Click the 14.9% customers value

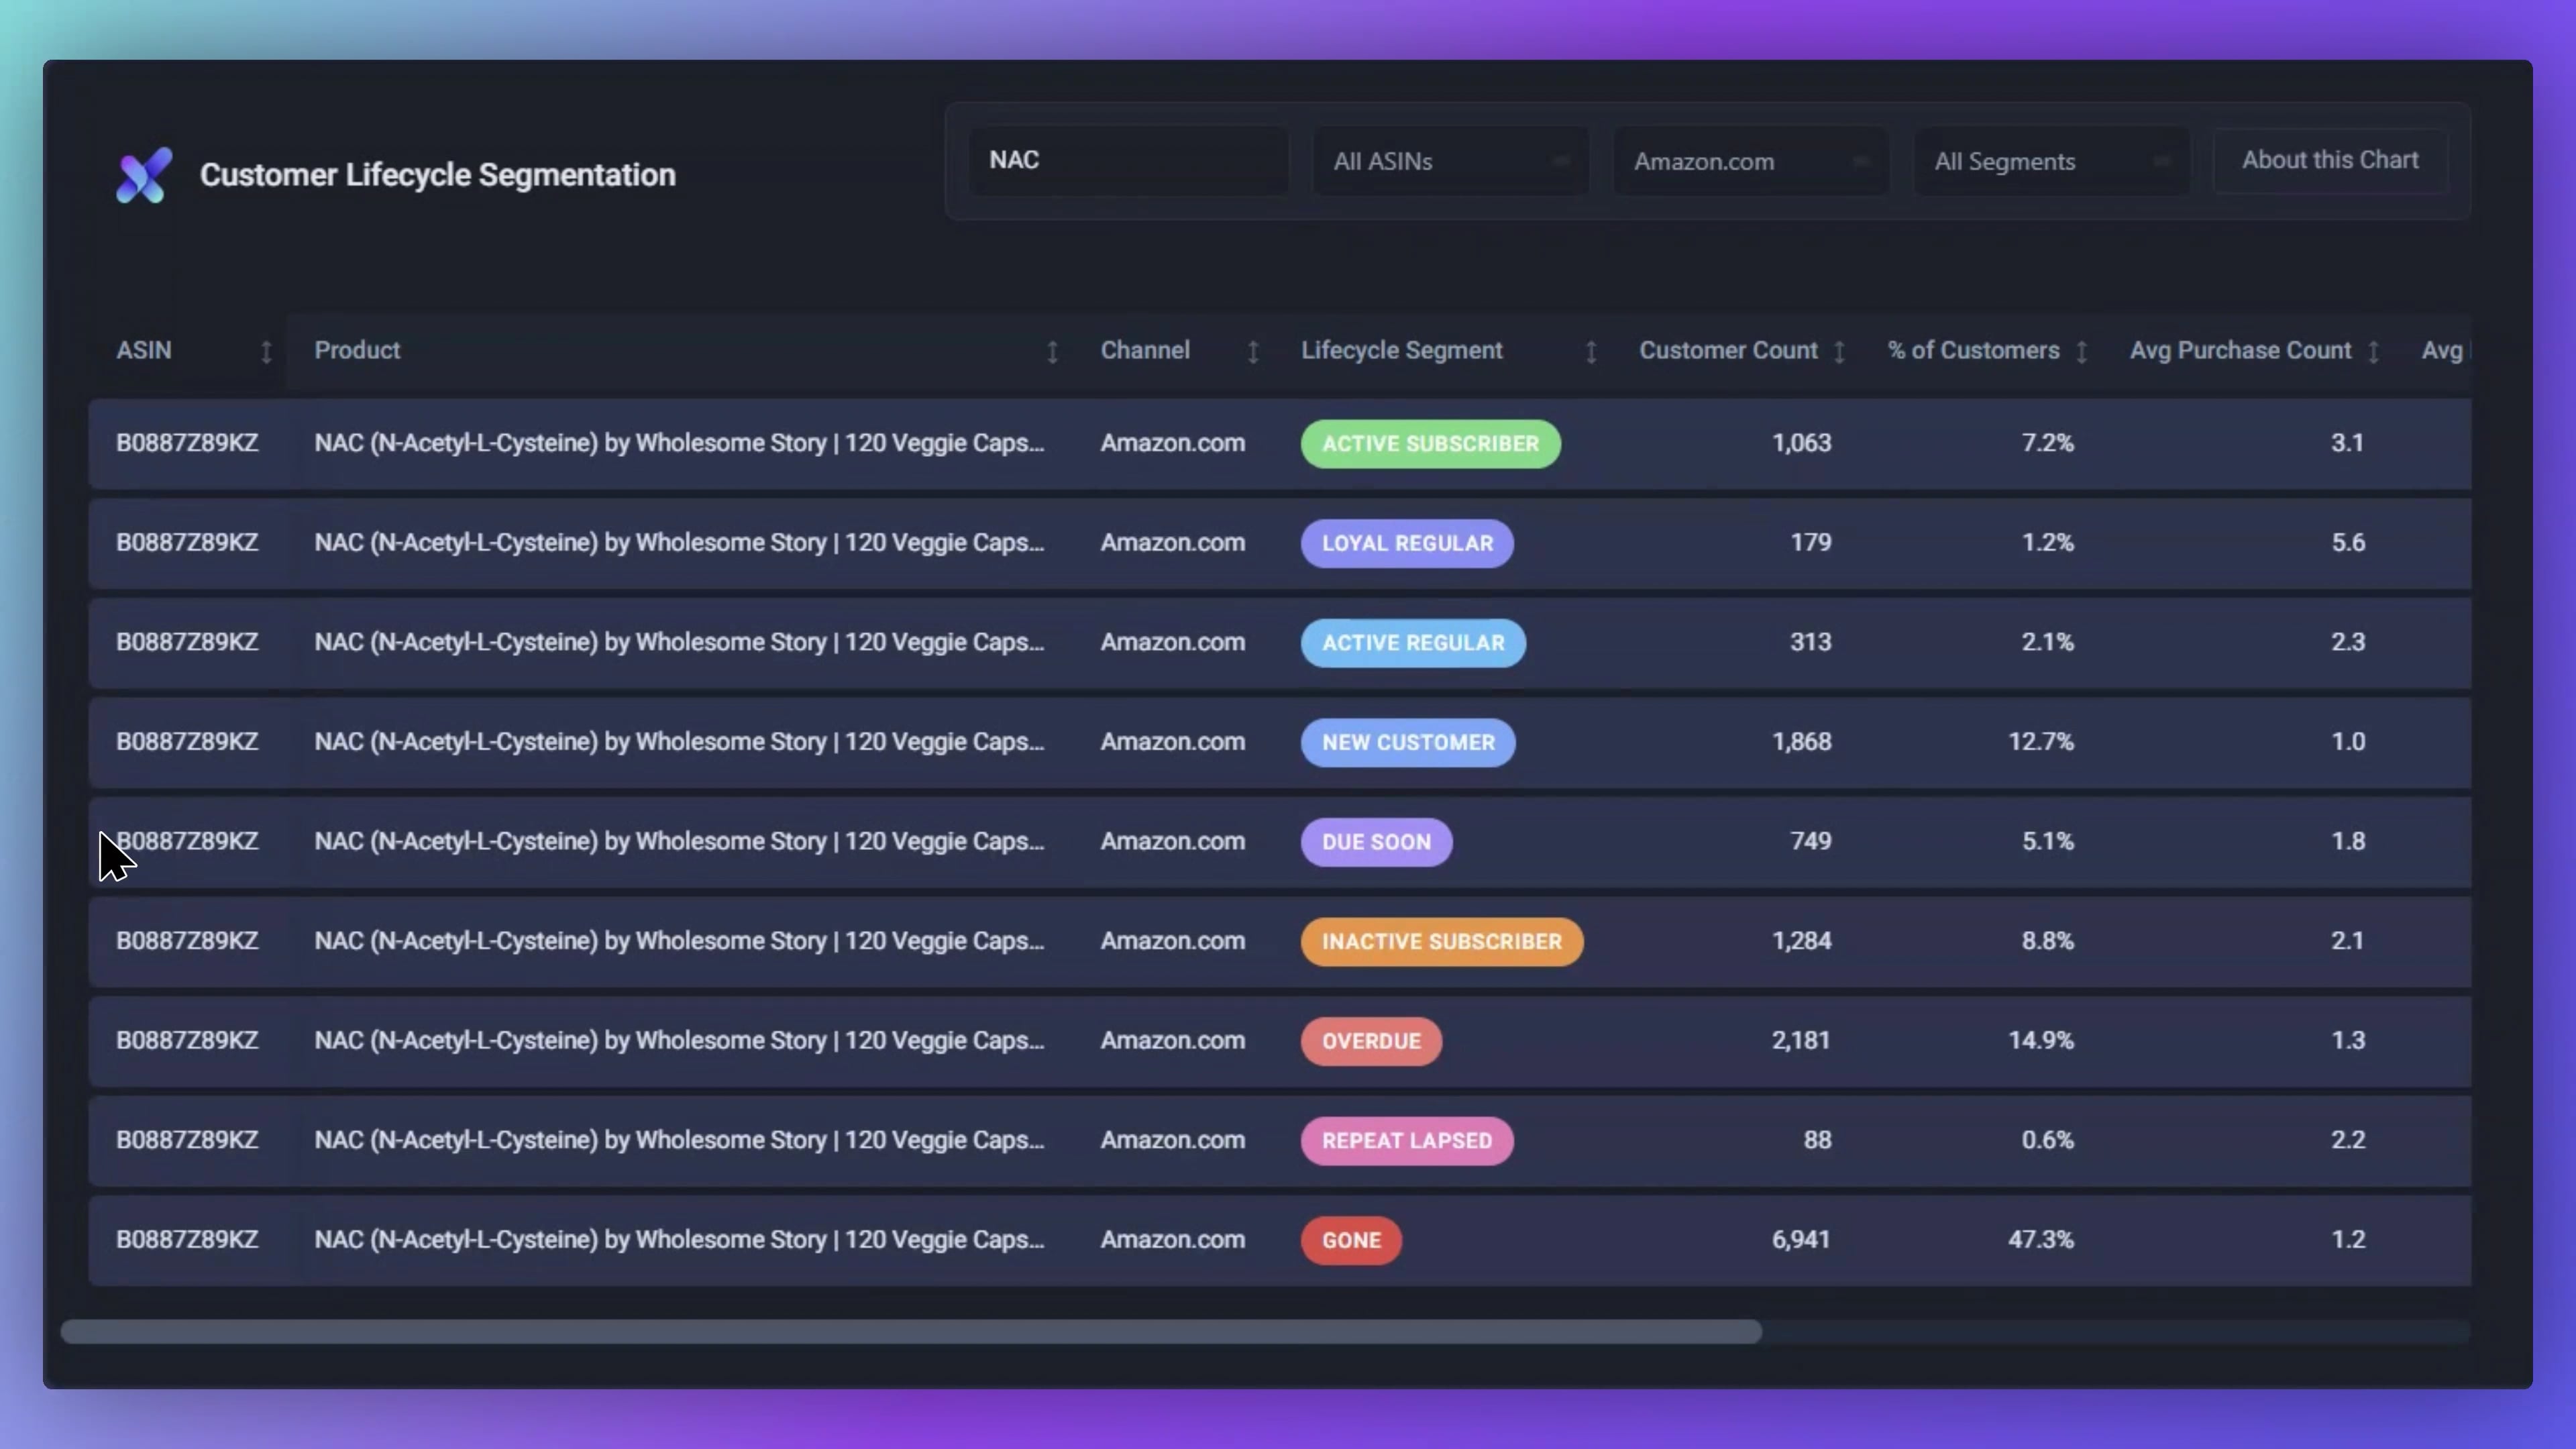coord(2040,1041)
